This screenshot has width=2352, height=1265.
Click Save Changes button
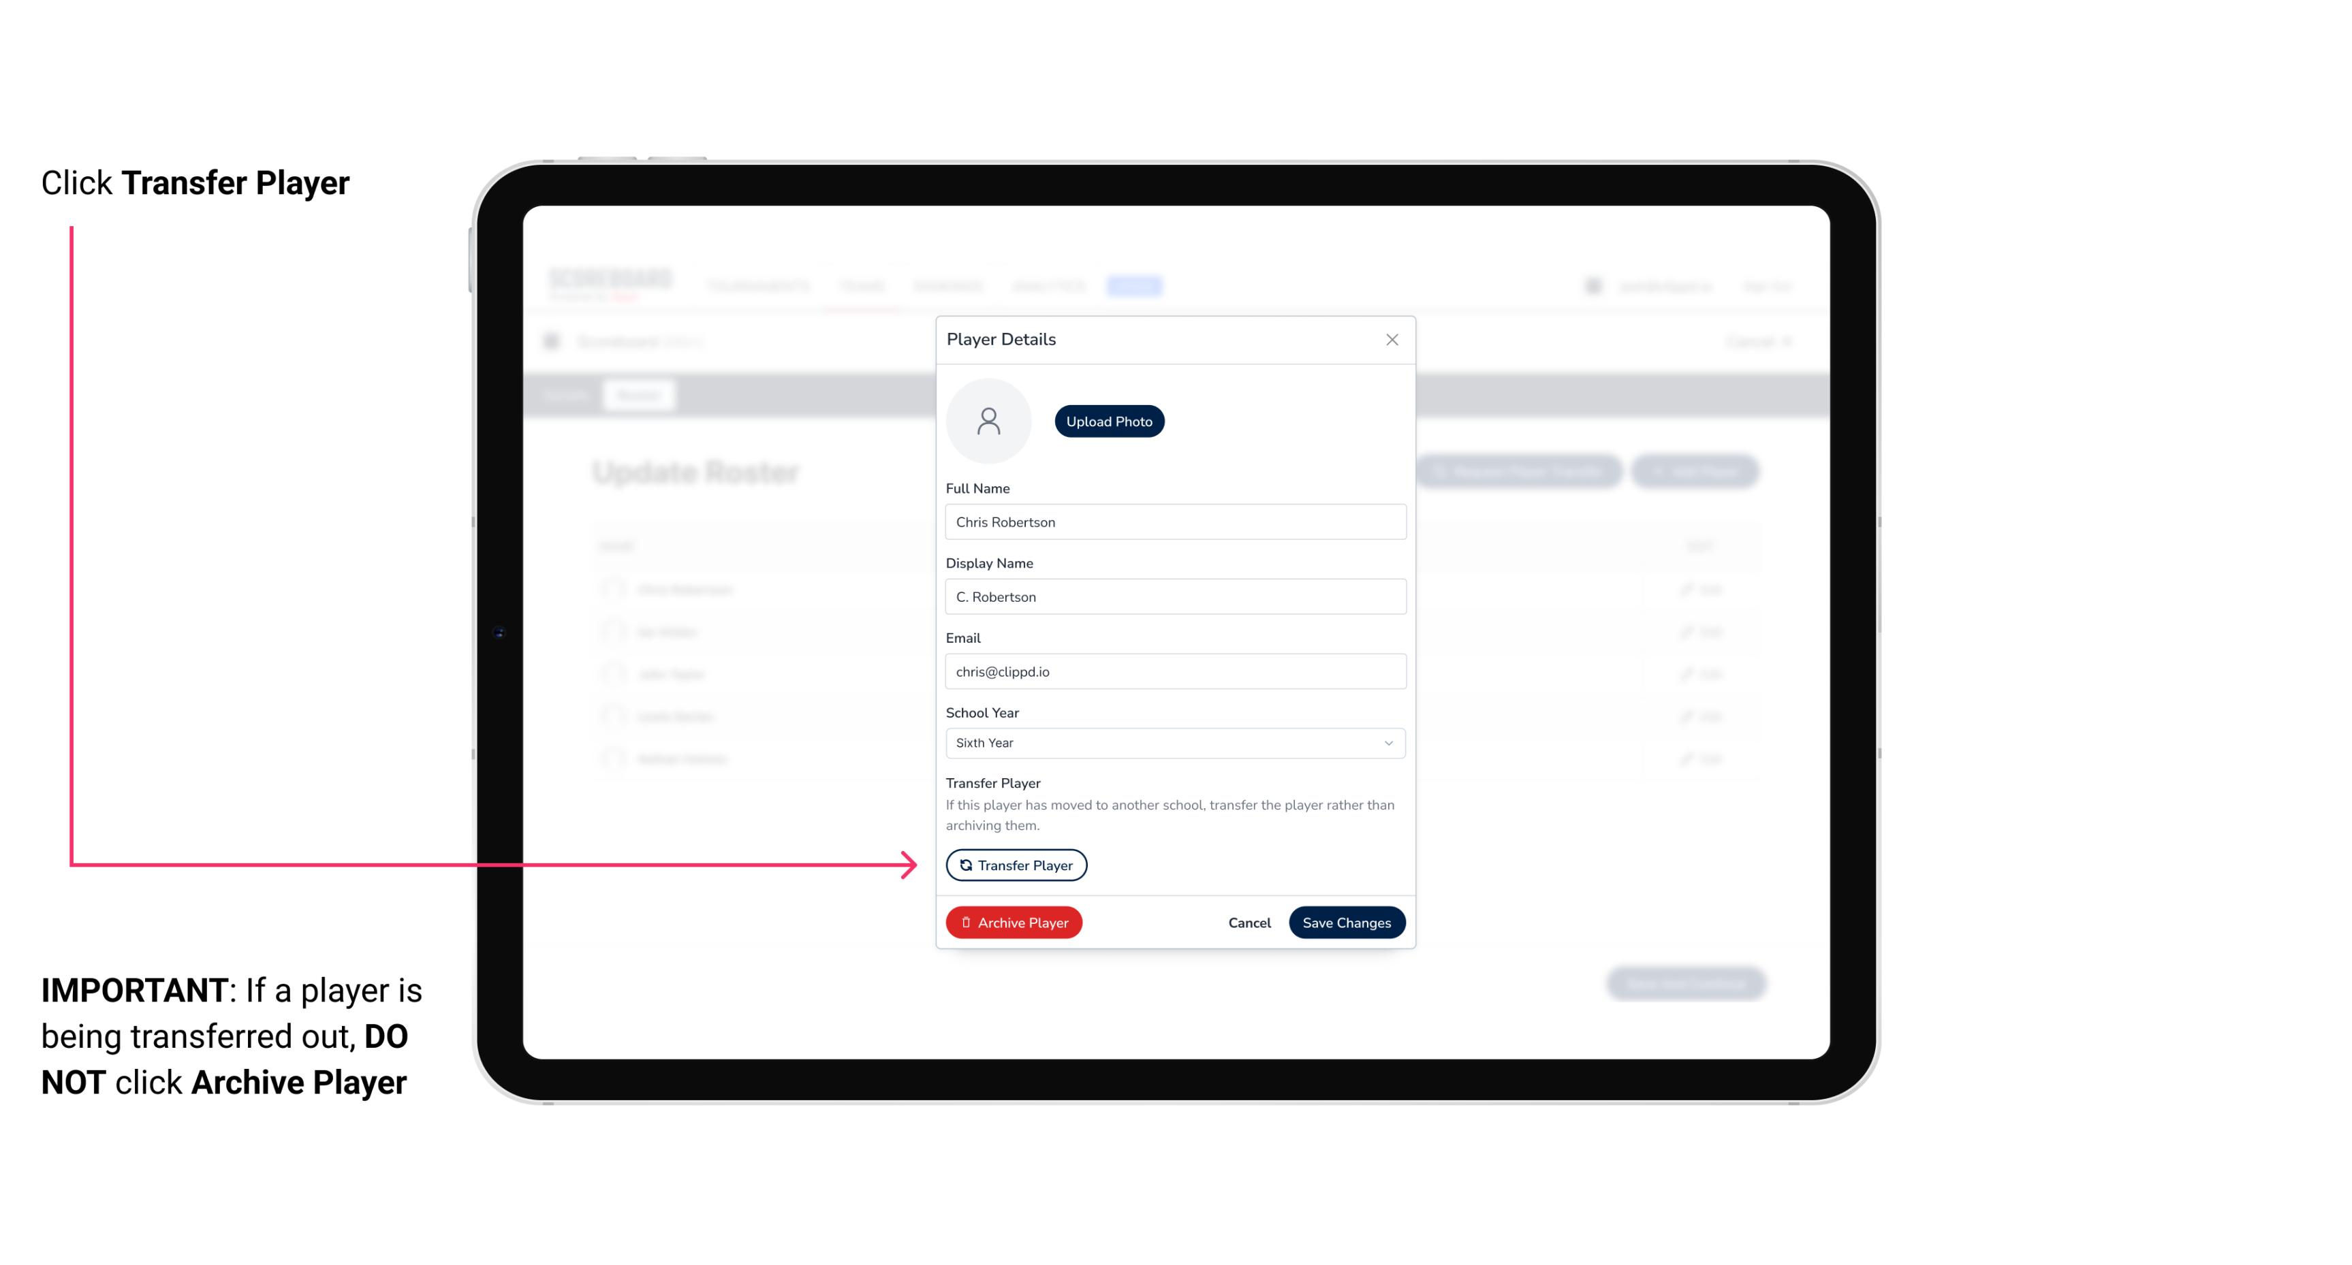pos(1347,920)
